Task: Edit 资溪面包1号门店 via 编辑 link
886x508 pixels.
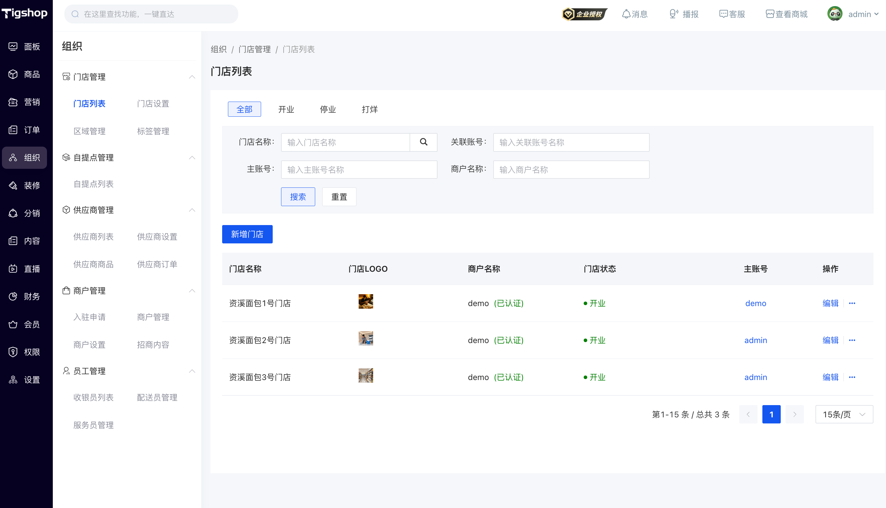Action: point(830,303)
